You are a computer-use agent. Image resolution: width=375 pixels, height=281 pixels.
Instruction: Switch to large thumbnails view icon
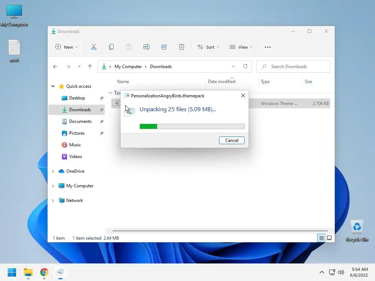(329, 238)
